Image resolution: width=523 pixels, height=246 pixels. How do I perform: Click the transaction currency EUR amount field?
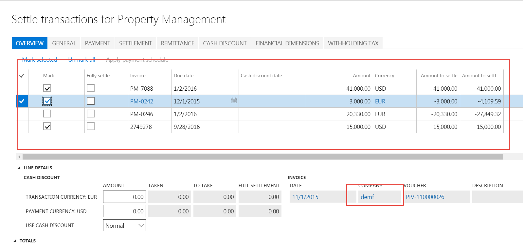[124, 197]
